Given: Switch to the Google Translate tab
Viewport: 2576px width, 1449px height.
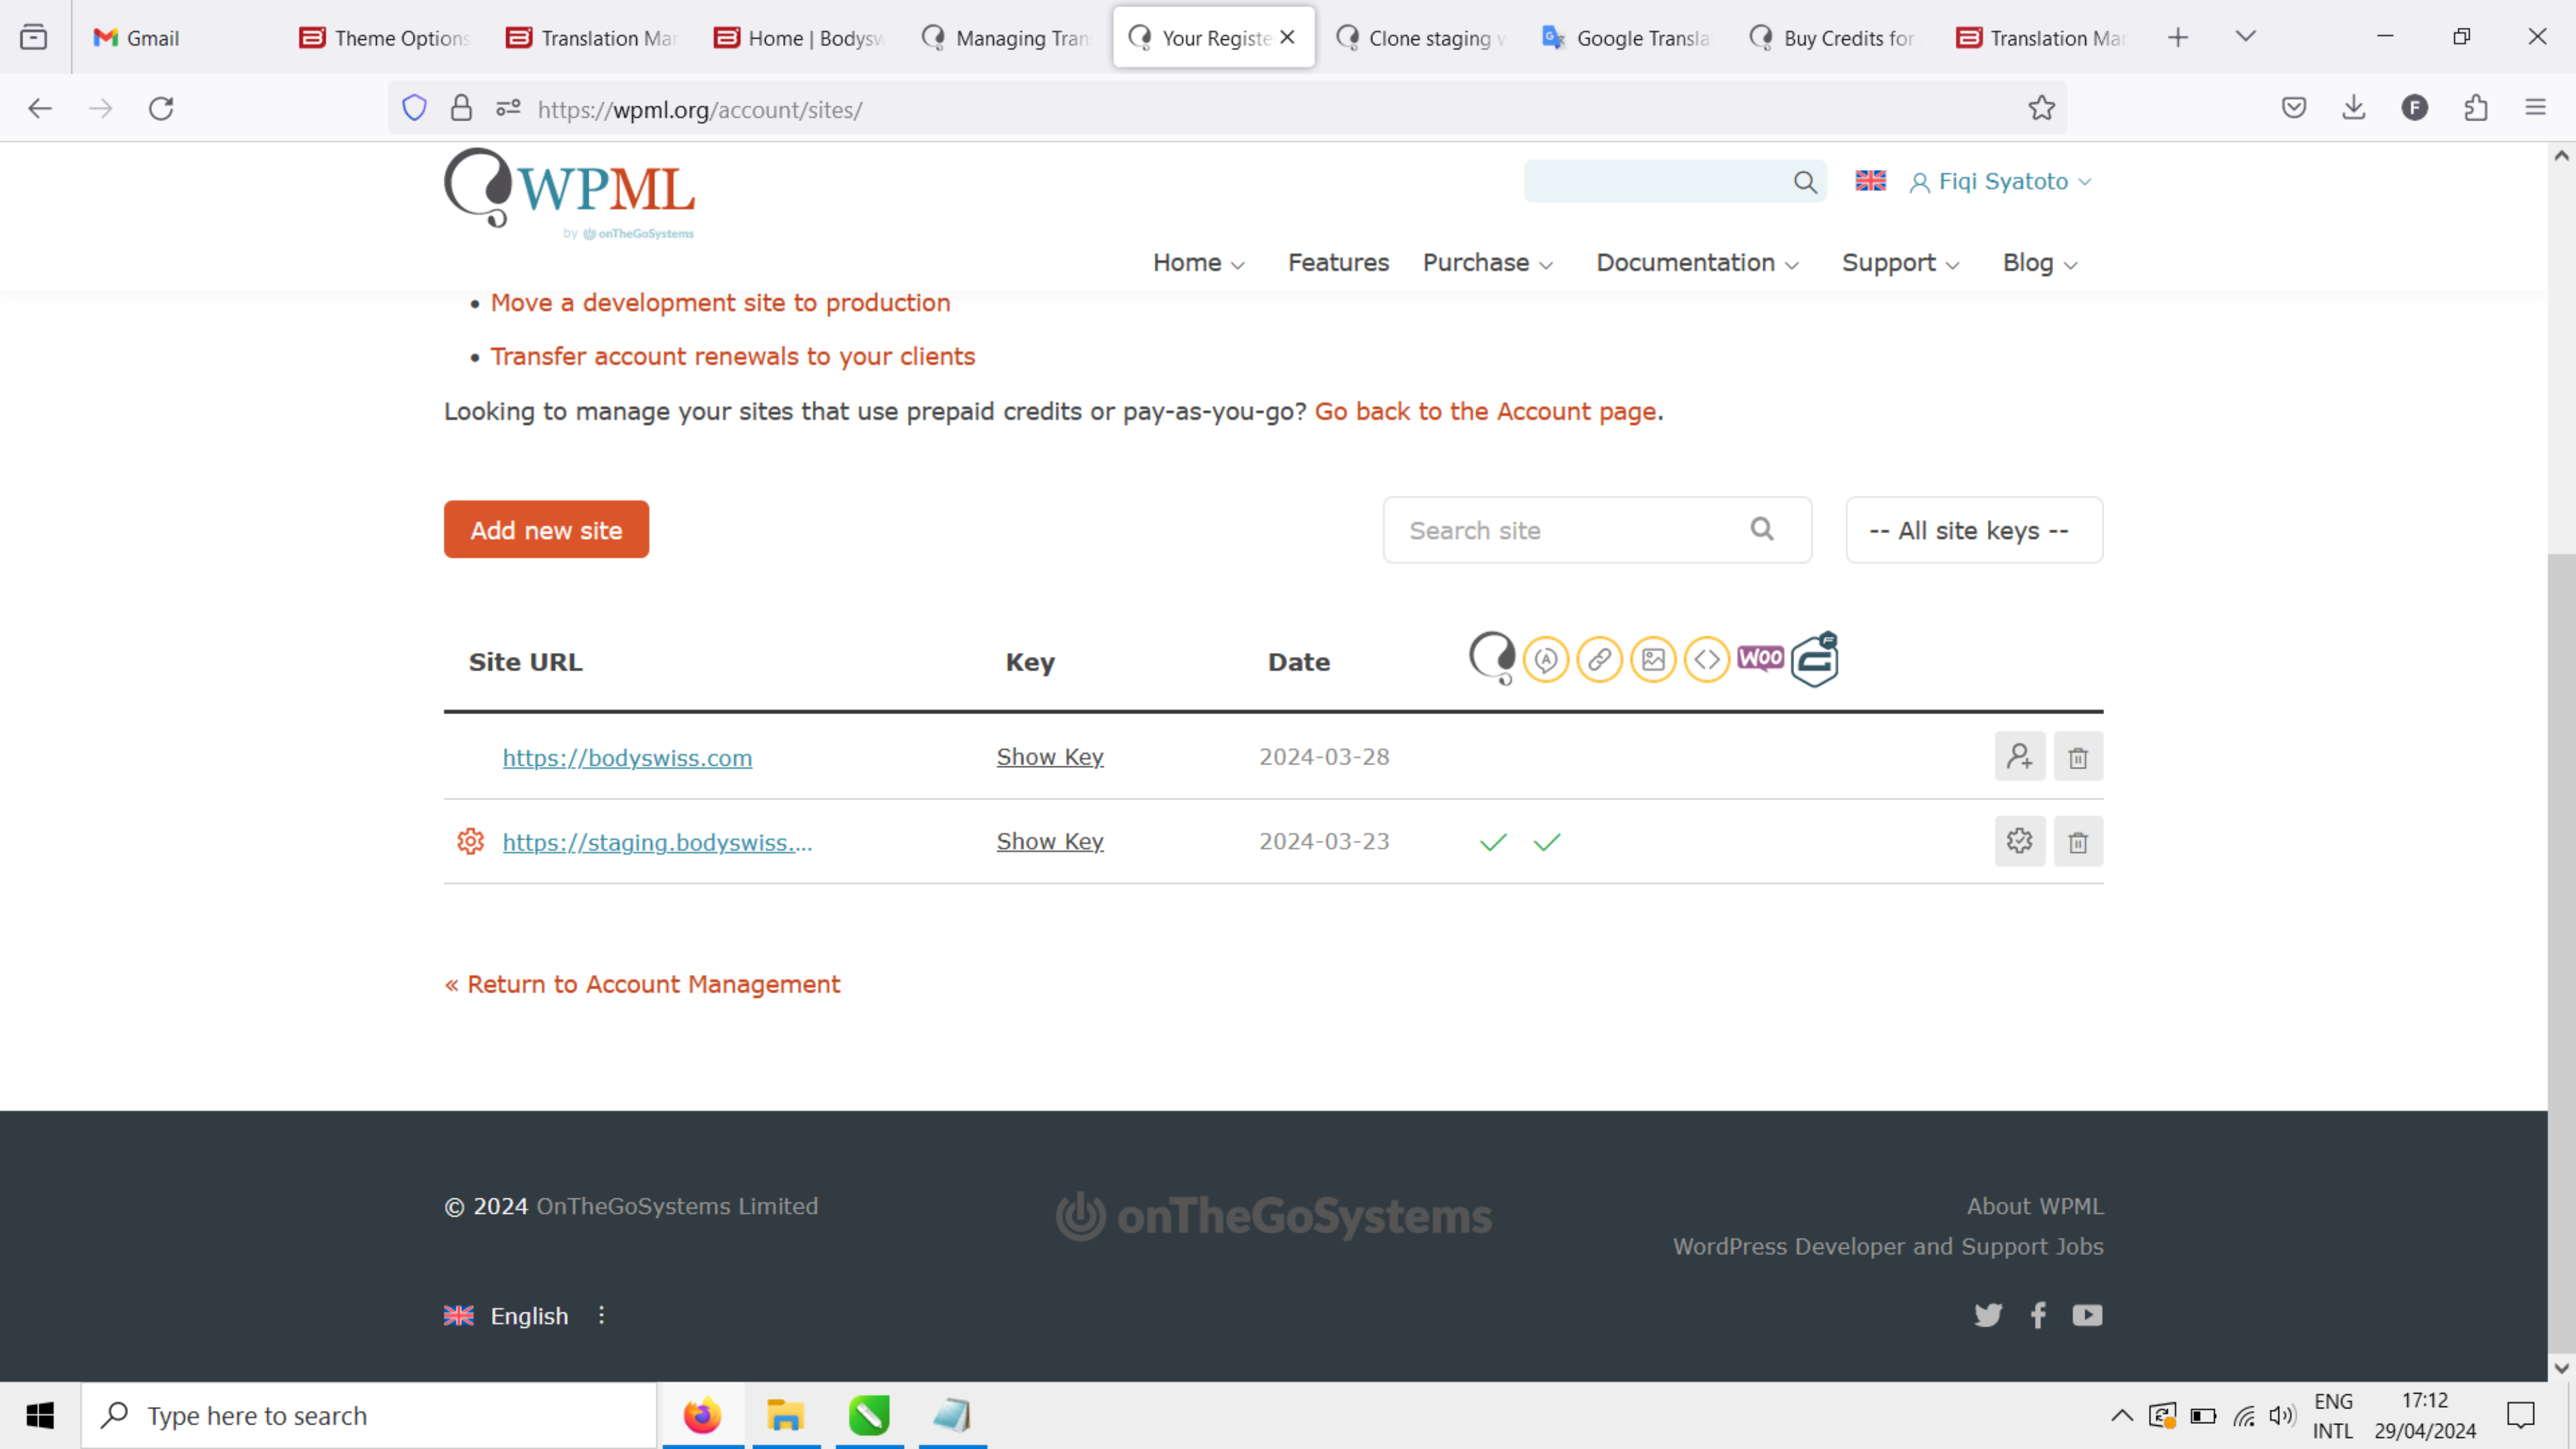Looking at the screenshot, I should [x=1628, y=38].
